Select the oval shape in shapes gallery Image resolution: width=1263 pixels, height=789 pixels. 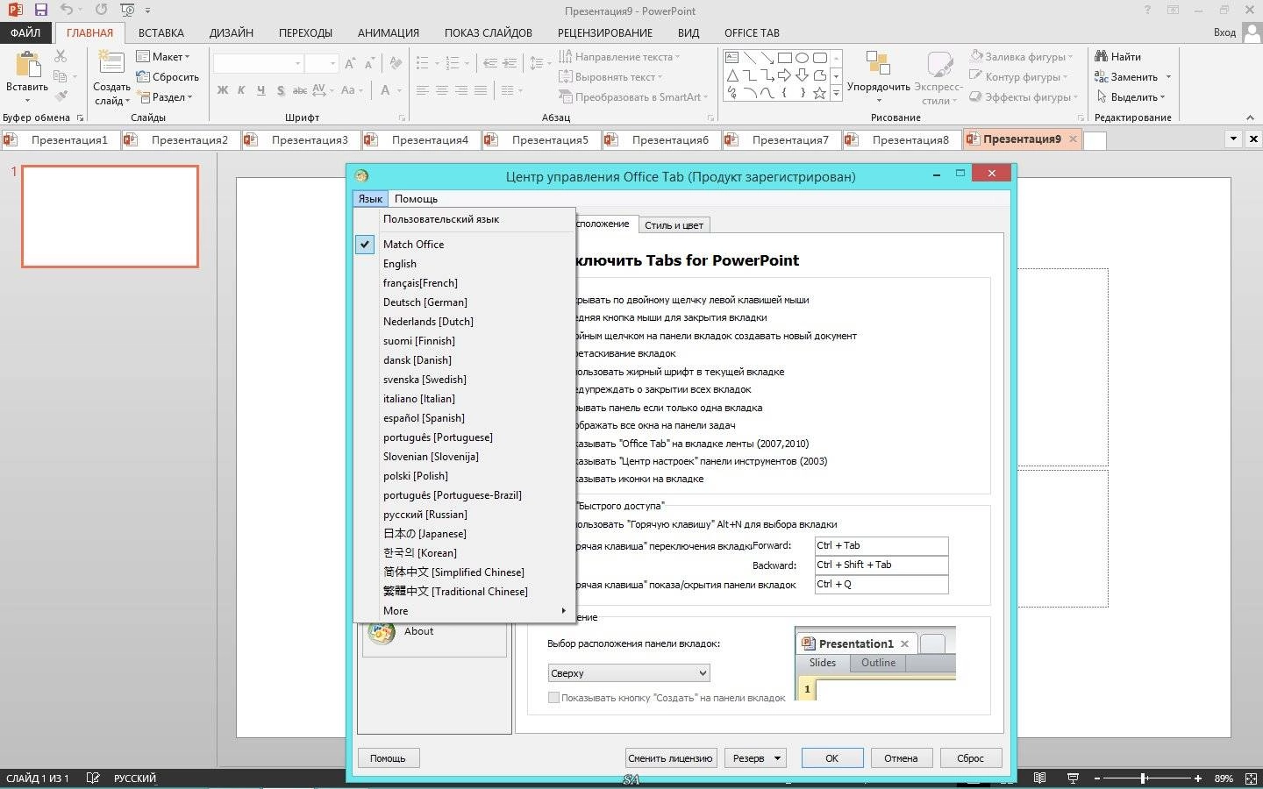point(802,58)
